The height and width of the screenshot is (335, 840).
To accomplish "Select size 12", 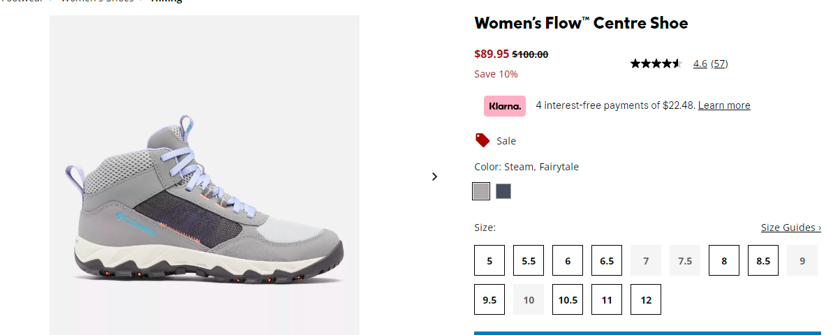I will [x=646, y=299].
